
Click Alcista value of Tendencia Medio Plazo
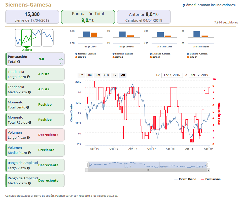(x=44, y=89)
